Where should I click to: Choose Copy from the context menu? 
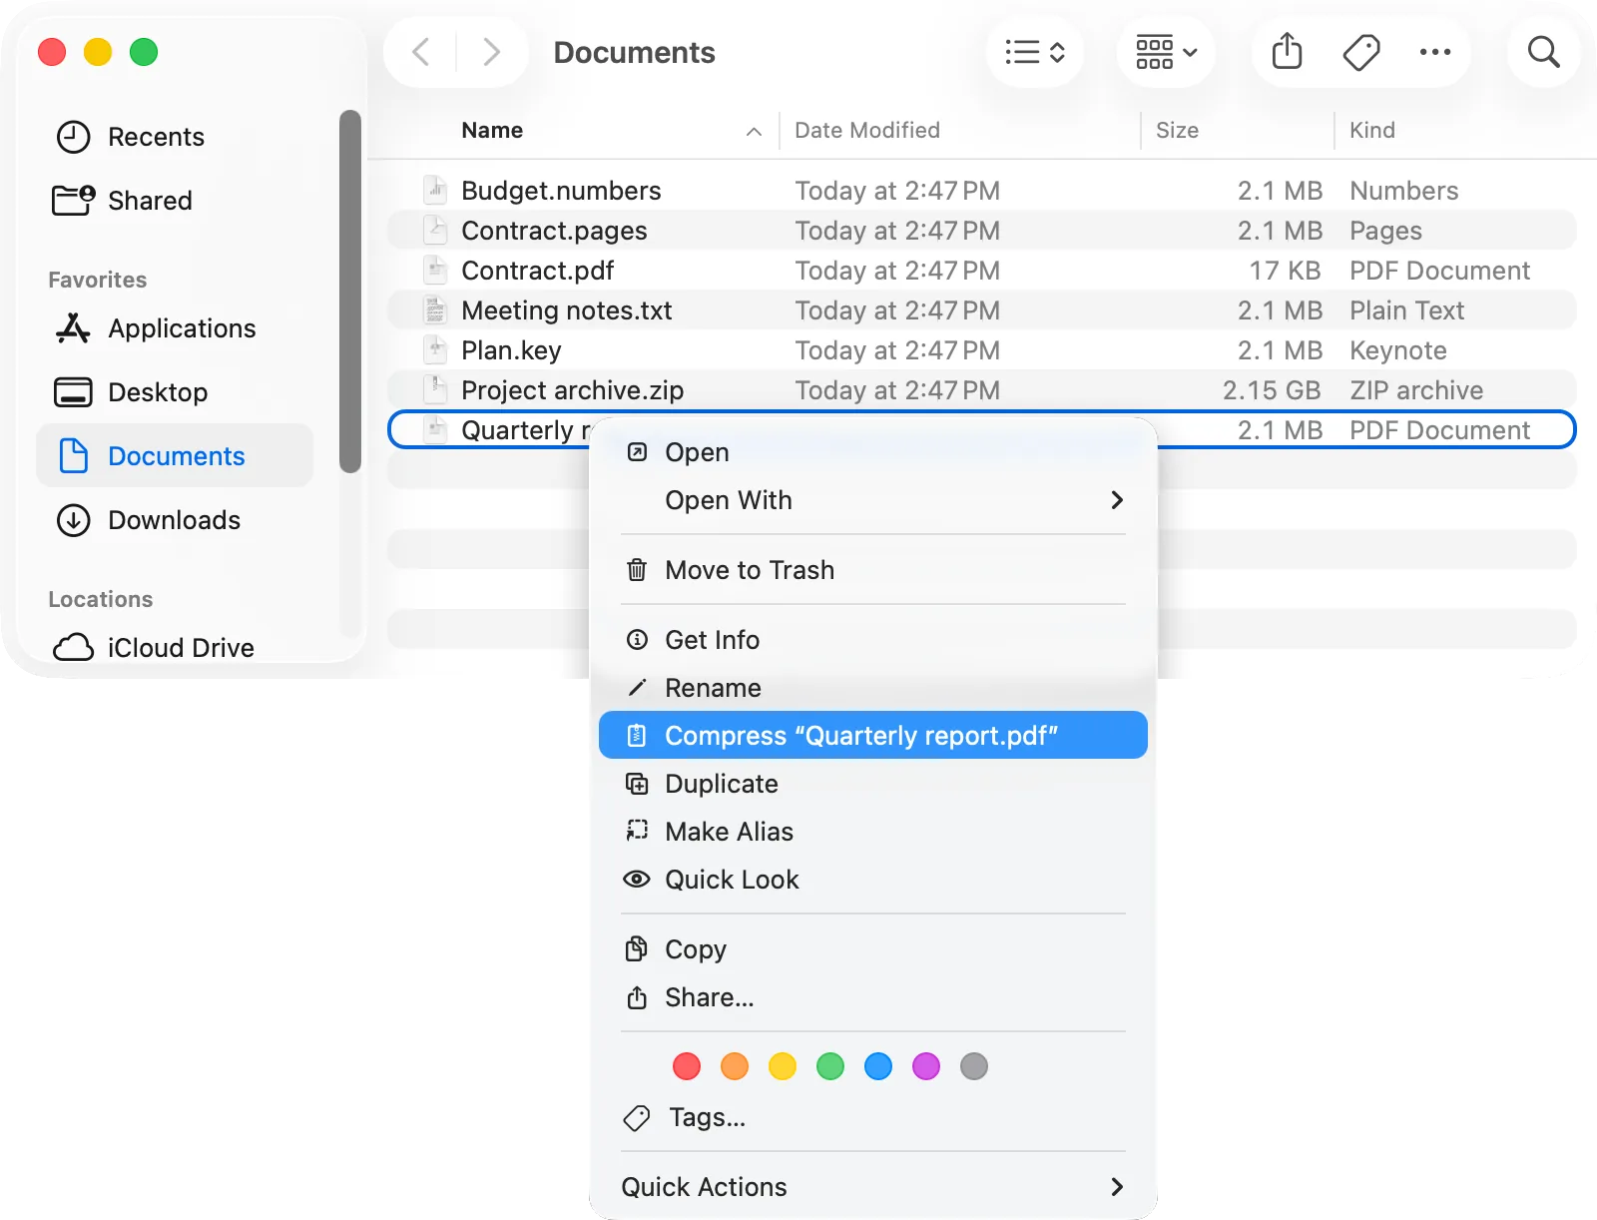pyautogui.click(x=873, y=949)
